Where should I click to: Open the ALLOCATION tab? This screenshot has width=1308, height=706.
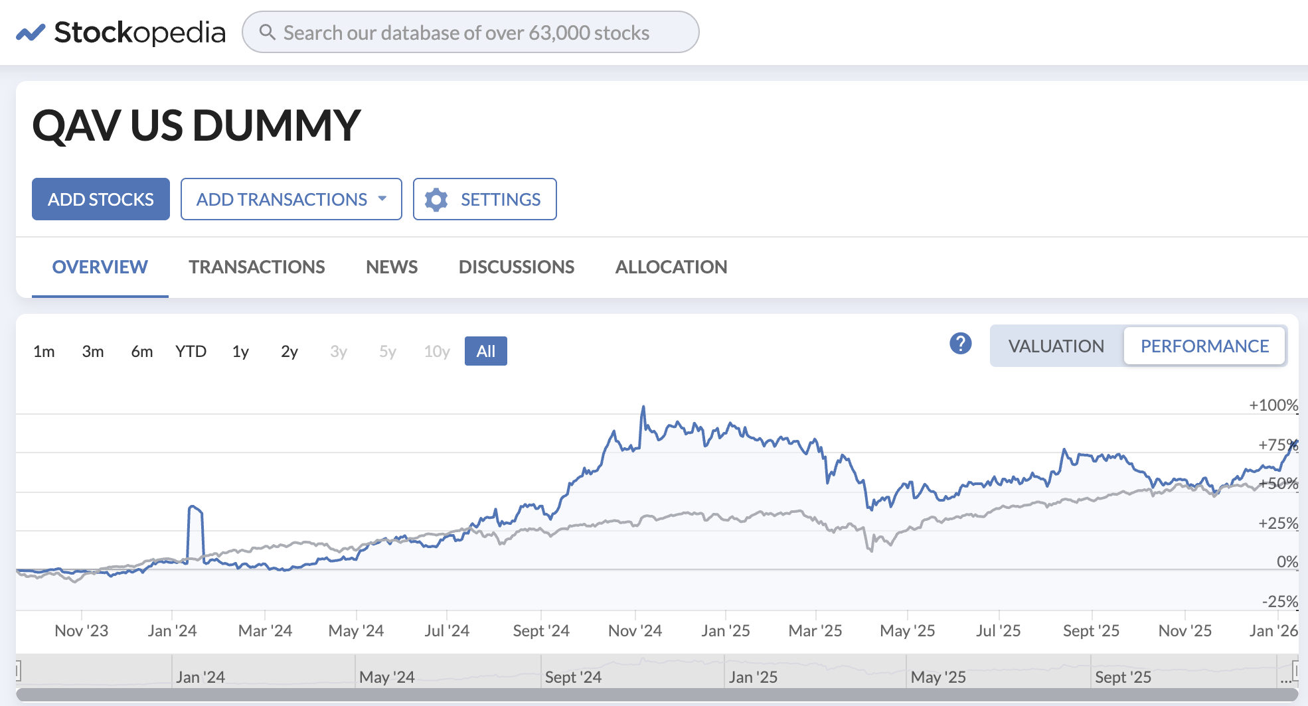click(x=671, y=267)
